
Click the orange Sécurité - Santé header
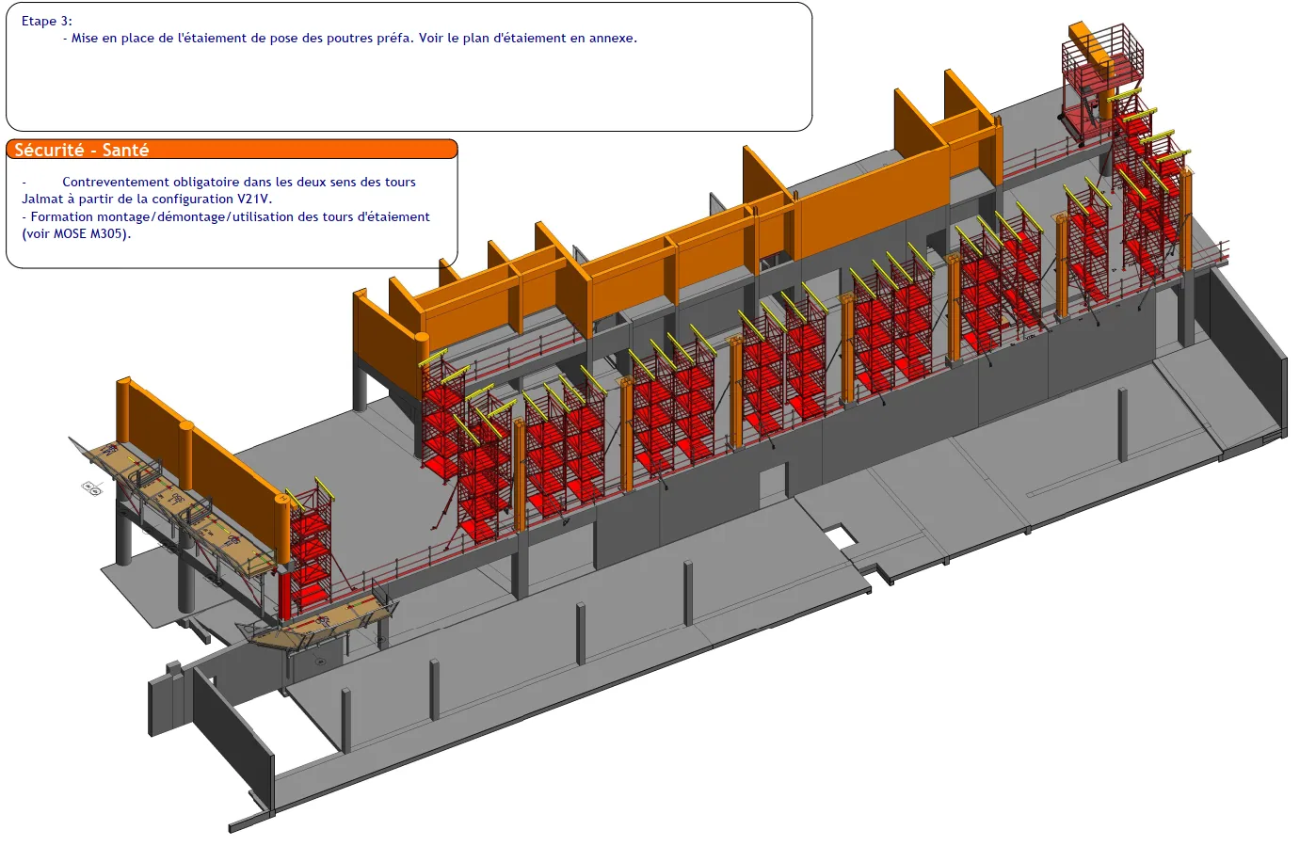click(x=232, y=150)
